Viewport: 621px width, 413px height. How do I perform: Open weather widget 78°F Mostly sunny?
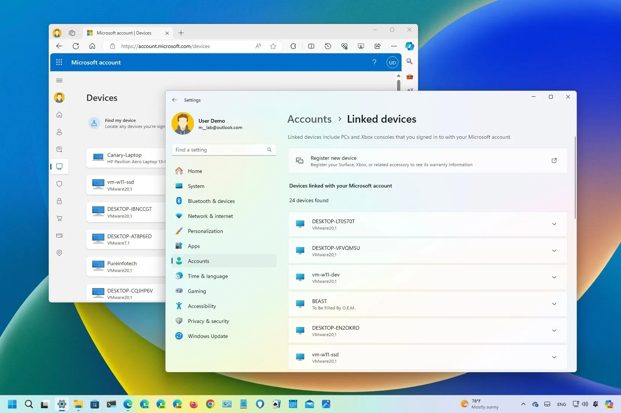tap(480, 404)
